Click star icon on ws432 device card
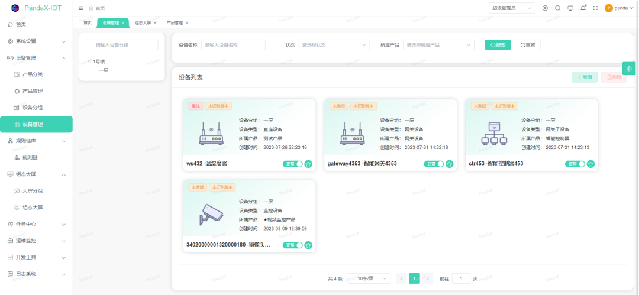Viewport: 639px width, 295px height. coord(308,164)
